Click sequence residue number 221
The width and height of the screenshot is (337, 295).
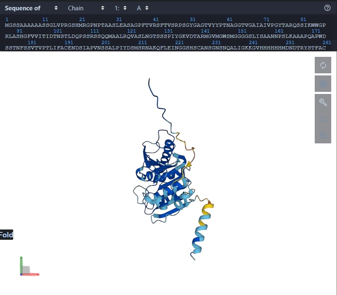(179, 42)
